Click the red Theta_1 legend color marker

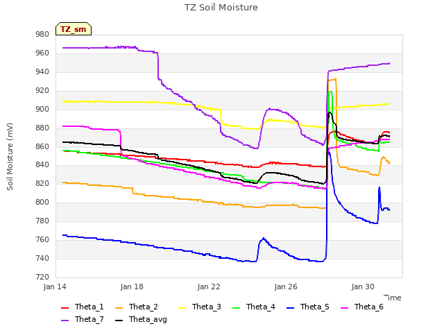click(65, 308)
